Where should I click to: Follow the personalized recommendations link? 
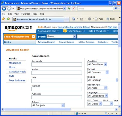pyautogui.click(x=74, y=27)
